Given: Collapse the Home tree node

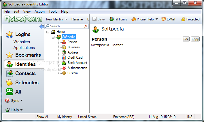Looking at the screenshot, I should (x=48, y=32).
